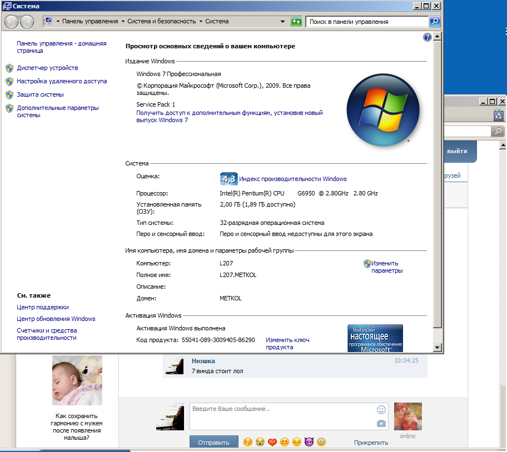
Task: Click the green Refresh button in address bar
Action: coord(296,22)
